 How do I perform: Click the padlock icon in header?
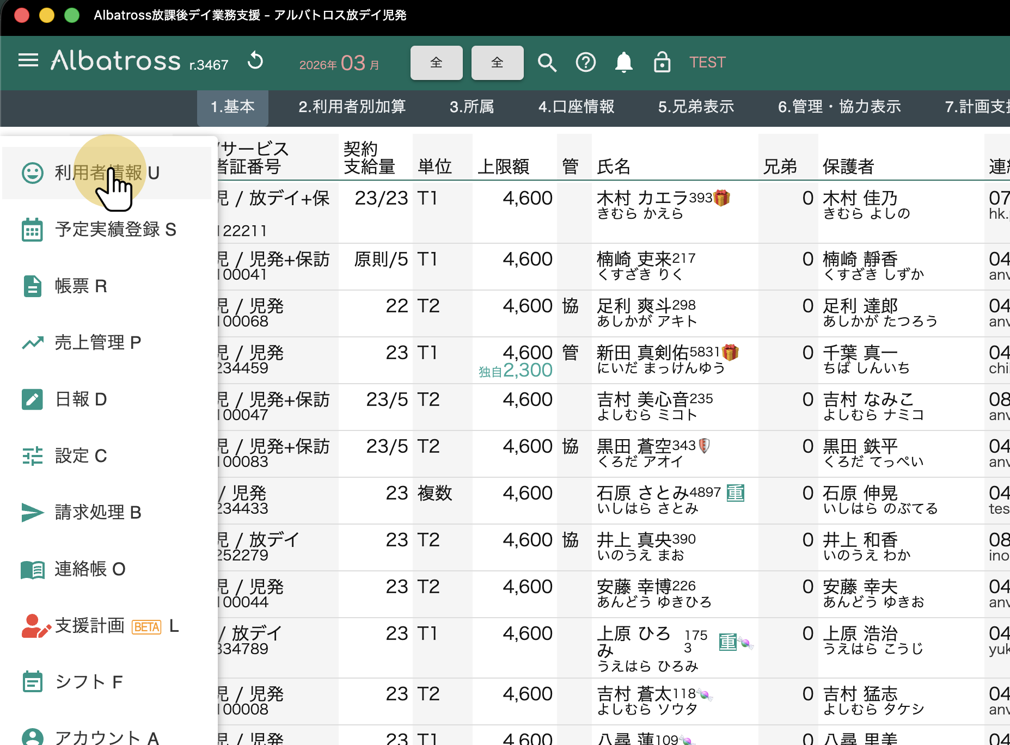click(662, 63)
